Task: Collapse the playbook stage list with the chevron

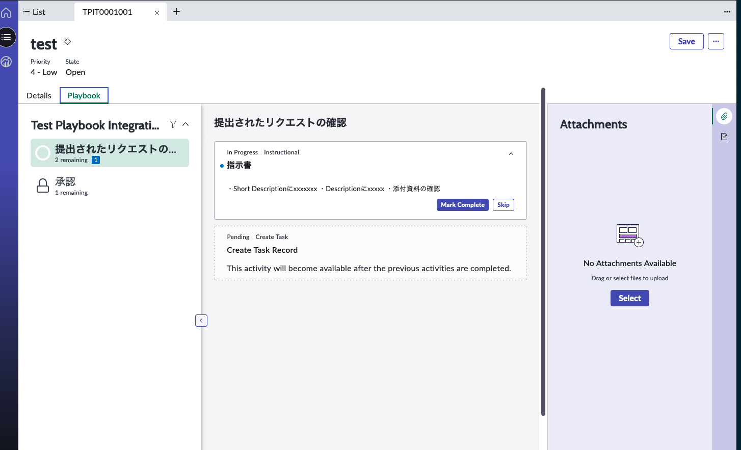Action: [x=186, y=124]
